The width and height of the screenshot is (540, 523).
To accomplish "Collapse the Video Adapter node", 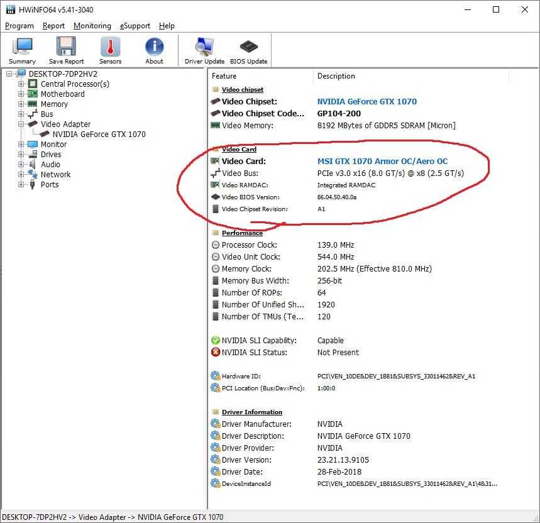I will click(x=21, y=124).
